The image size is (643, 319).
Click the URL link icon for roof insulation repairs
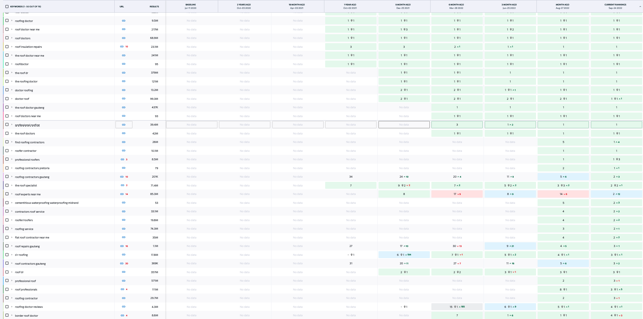pos(122,47)
